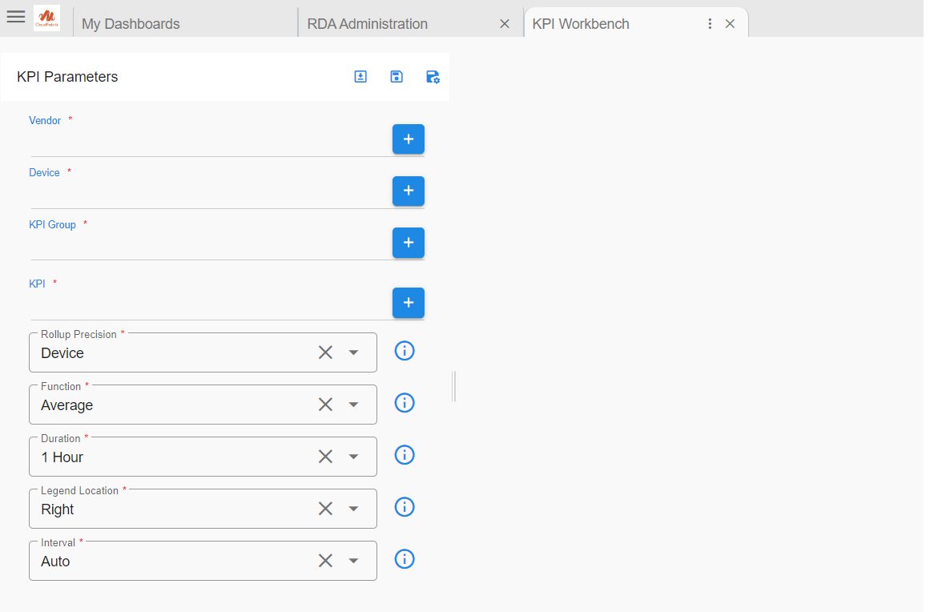The image size is (950, 612).
Task: Show info for Legend Location
Action: pos(405,507)
